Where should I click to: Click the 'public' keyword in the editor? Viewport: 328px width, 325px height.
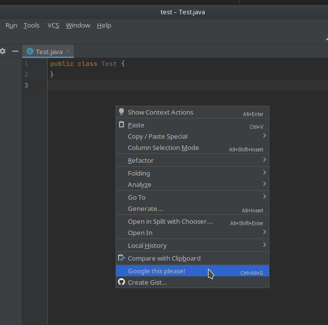pyautogui.click(x=62, y=64)
